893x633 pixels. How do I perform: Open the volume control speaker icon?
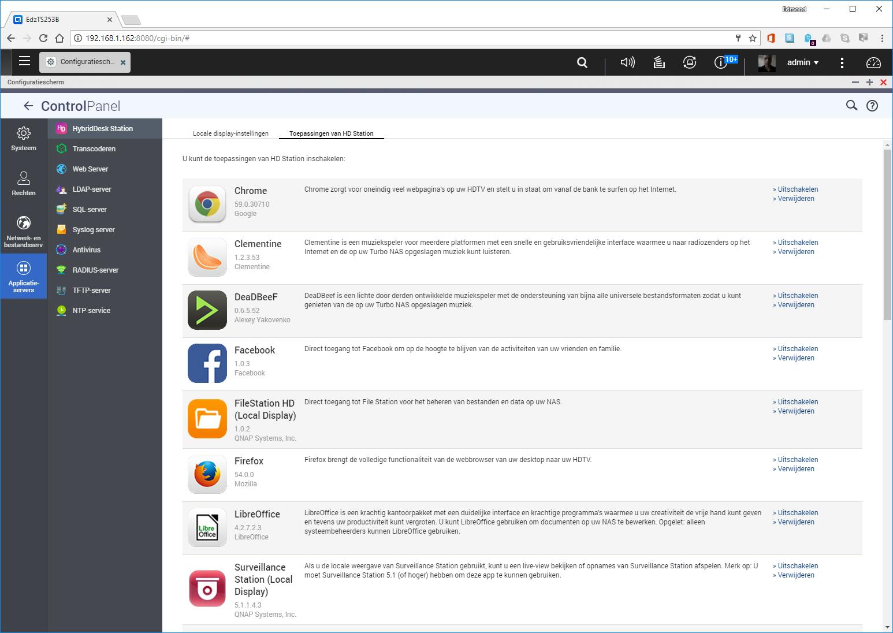(627, 62)
